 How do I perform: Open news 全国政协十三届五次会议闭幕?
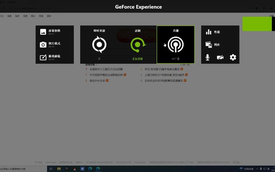click(x=106, y=69)
